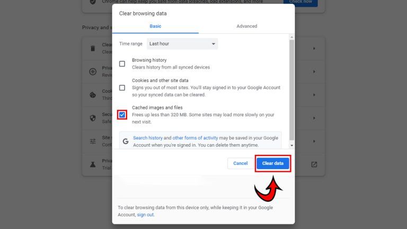Click the sign out link

tap(145, 215)
